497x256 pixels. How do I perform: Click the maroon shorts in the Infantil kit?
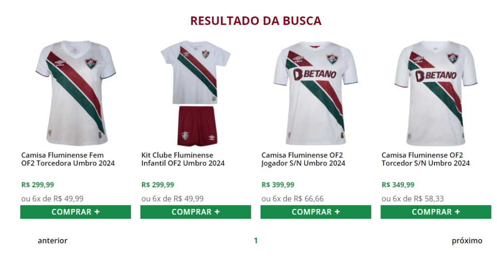[x=197, y=126]
